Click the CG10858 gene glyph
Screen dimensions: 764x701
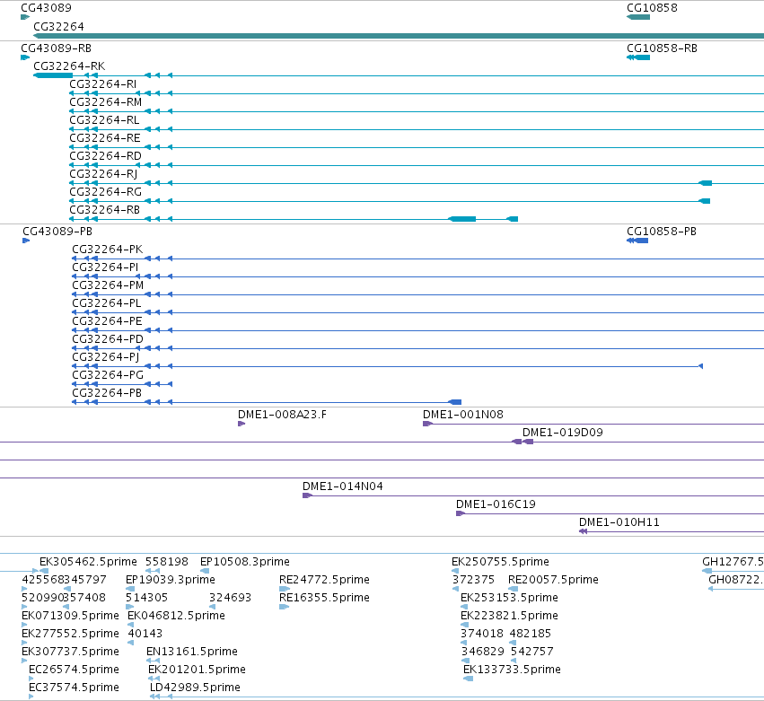click(x=638, y=17)
